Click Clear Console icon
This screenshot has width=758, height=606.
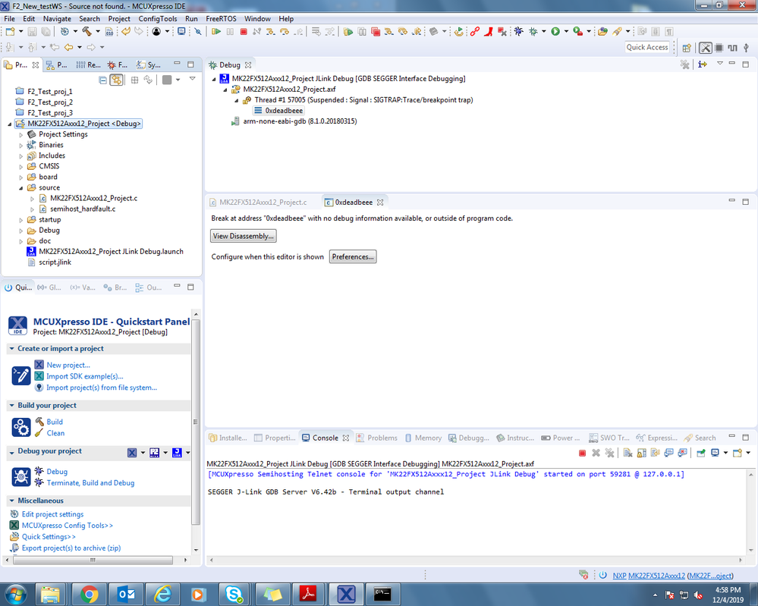[x=627, y=453]
